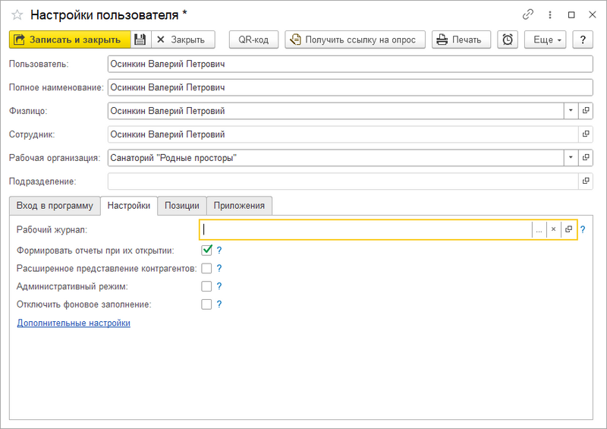
Task: Switch to the Вход в программу tab
Action: (x=54, y=206)
